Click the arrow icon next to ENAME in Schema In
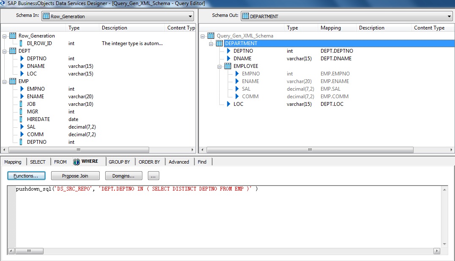 point(22,97)
